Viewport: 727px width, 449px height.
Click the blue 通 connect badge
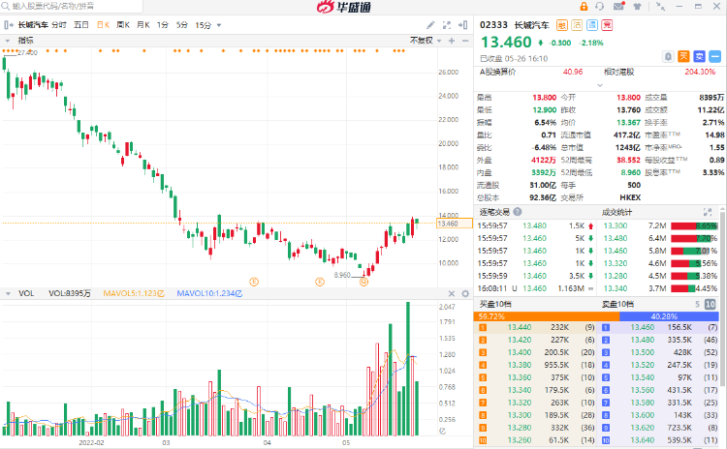coord(592,25)
